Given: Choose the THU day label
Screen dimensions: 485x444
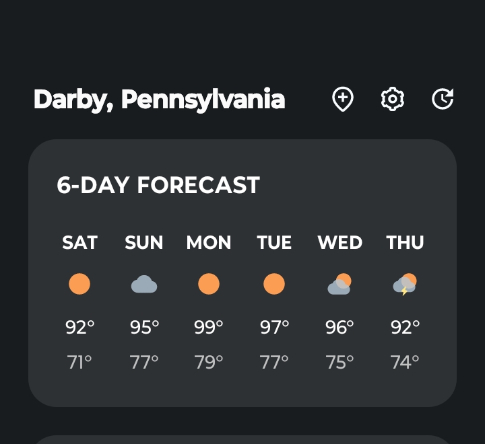Looking at the screenshot, I should click(x=405, y=242).
